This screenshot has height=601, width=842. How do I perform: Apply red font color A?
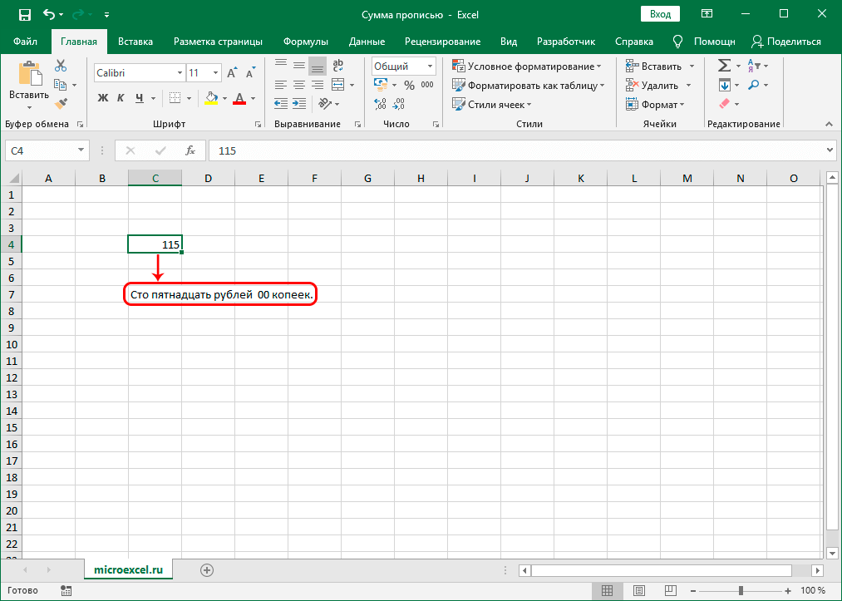pos(239,98)
